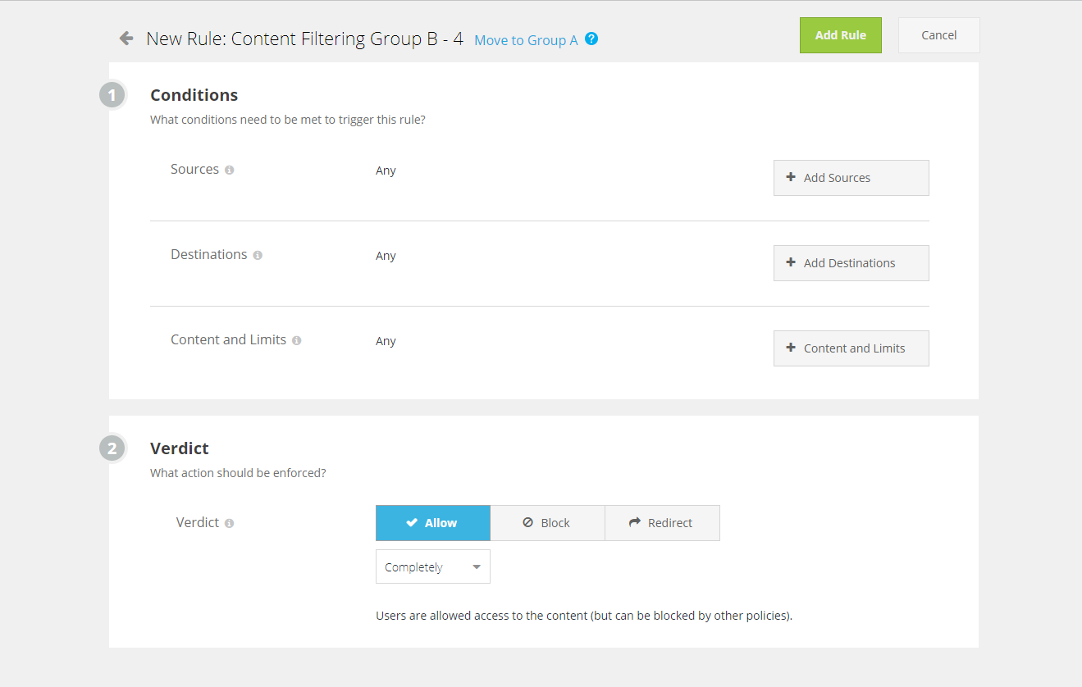Open the Completely dropdown
Image resolution: width=1082 pixels, height=687 pixels.
(432, 567)
